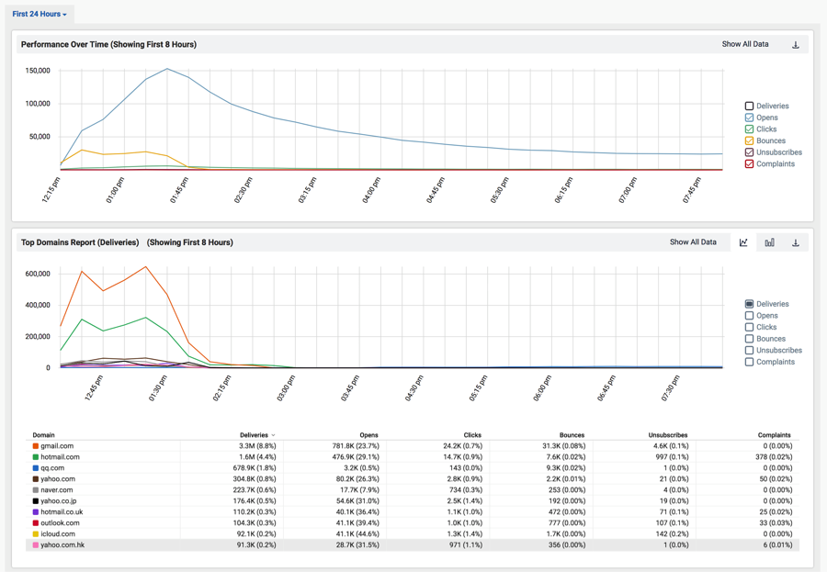Screen dimensions: 827x572
Task: Switch Top Domains Report to line chart view
Action: 743,242
